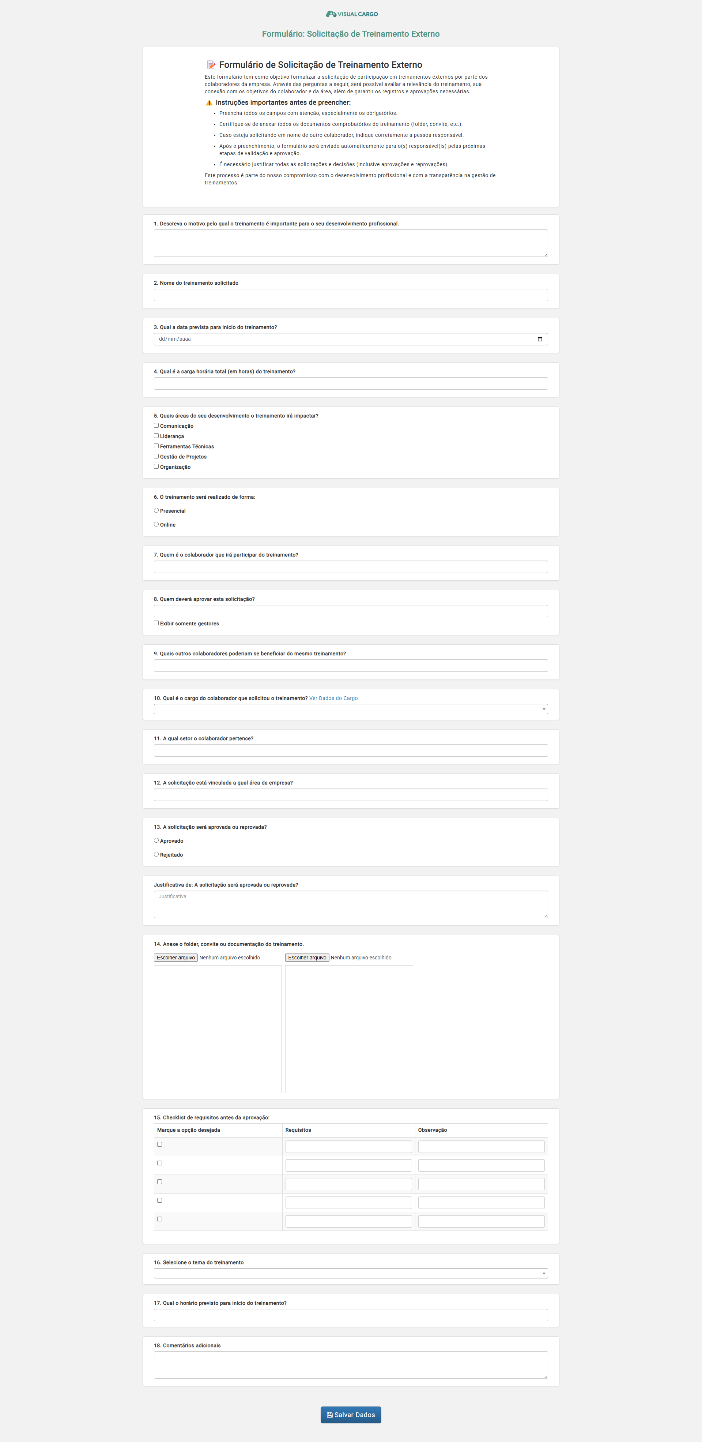Choose the Rejeitado radio option
Screen dimensions: 702x1442
pos(156,854)
